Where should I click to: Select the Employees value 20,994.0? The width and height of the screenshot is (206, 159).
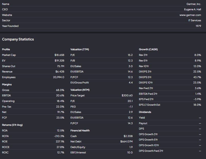[58, 77]
